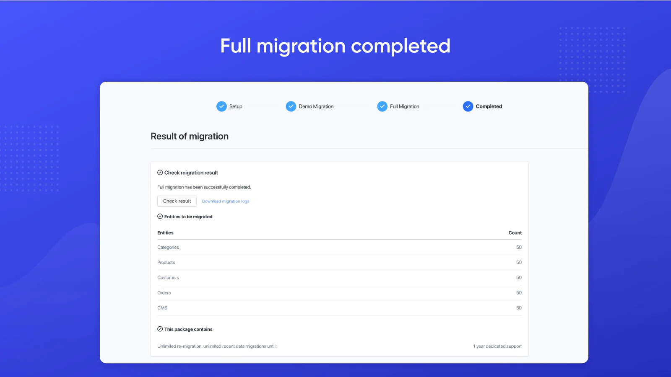Select the 'Orders' row label

pos(164,293)
